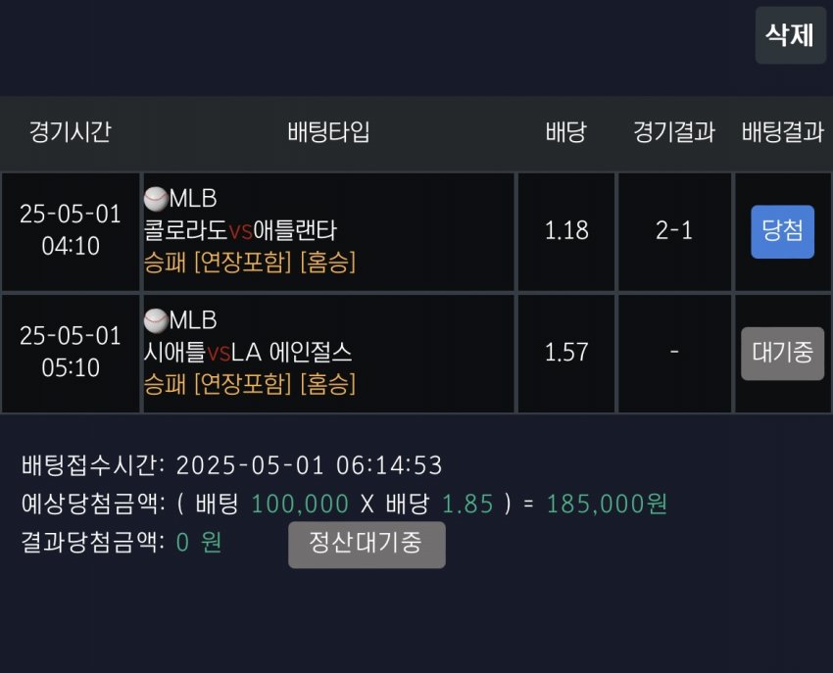
Task: Click the 185,000원 expected winnings amount
Action: point(607,504)
